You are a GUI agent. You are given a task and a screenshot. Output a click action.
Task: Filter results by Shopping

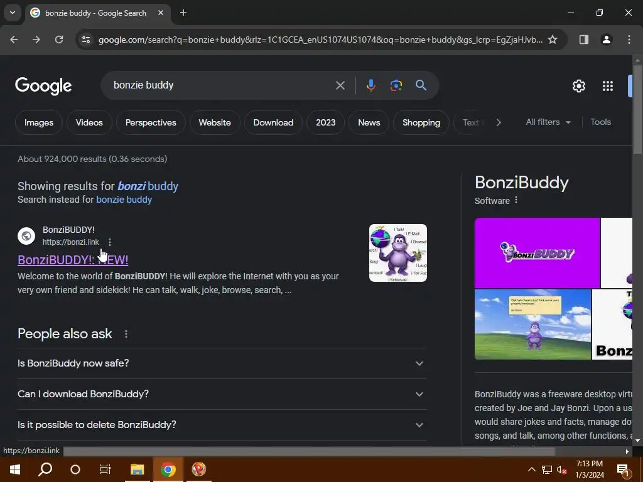pyautogui.click(x=421, y=122)
